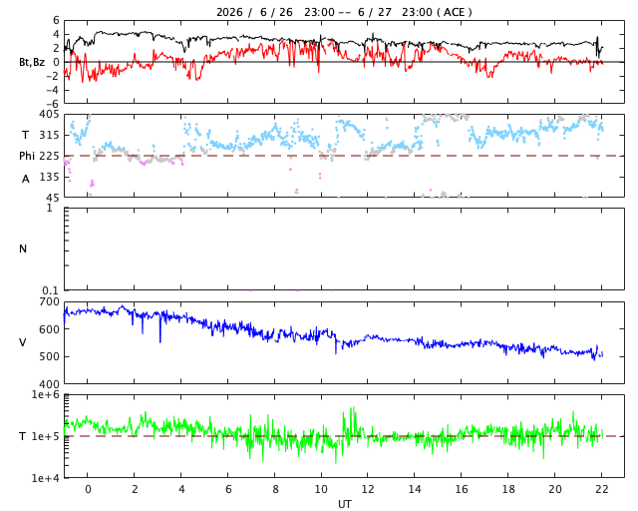Click the '22' hour tick label
The height and width of the screenshot is (511, 638).
(602, 489)
